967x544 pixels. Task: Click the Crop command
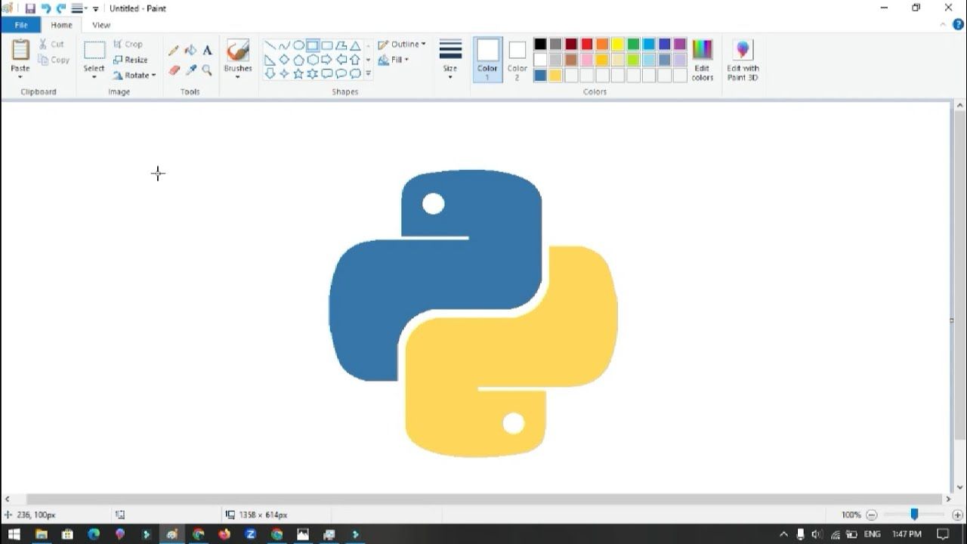[130, 43]
